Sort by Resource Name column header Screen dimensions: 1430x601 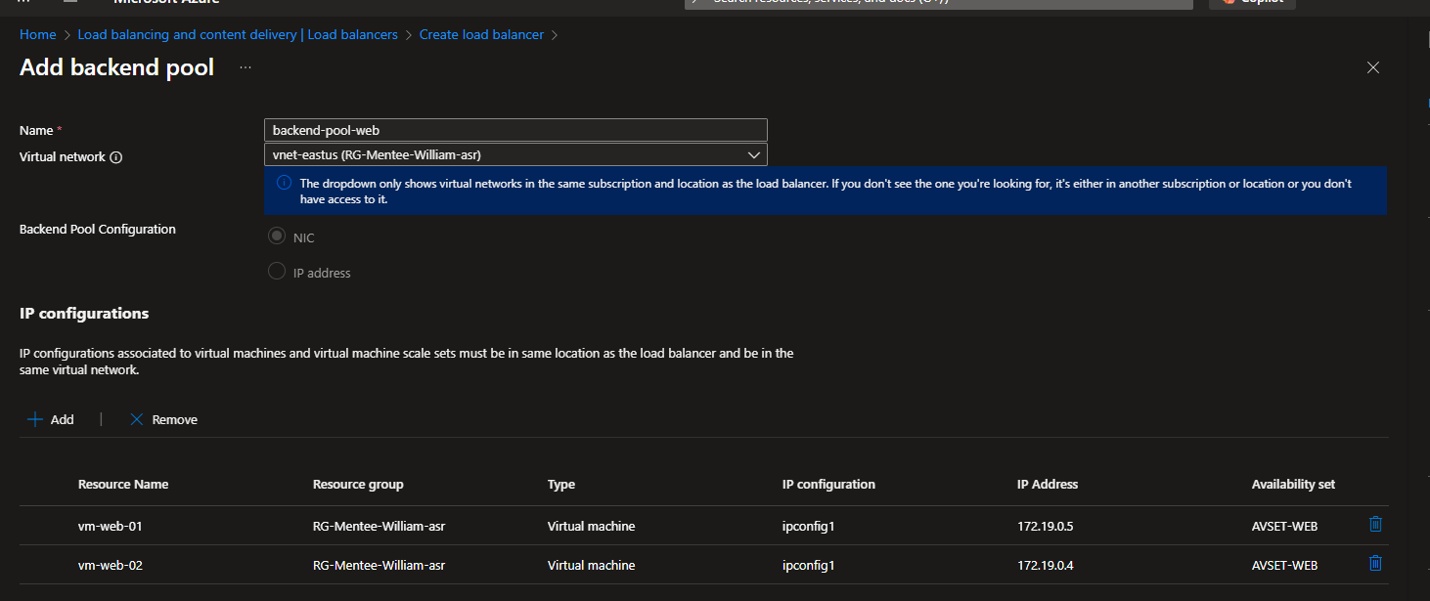coord(123,485)
